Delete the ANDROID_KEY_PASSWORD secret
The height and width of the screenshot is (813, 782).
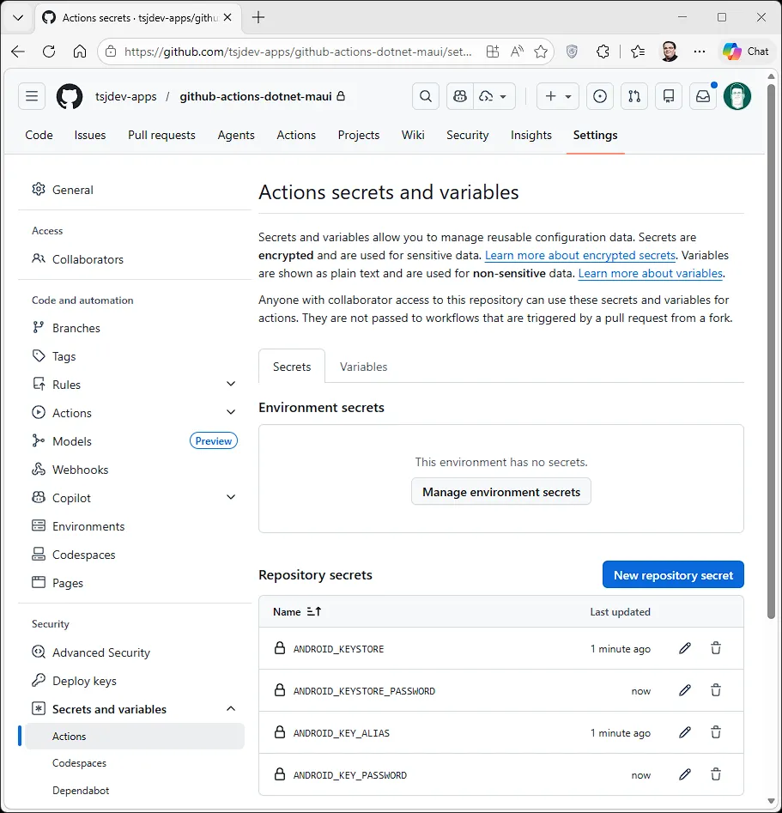coord(716,774)
